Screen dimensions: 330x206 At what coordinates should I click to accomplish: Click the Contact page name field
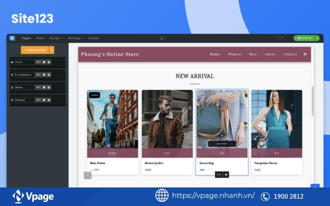click(25, 100)
